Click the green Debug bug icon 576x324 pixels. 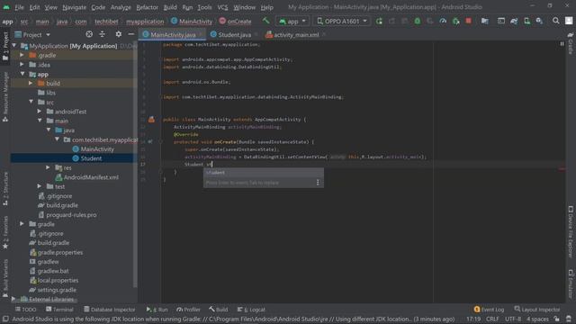(418, 22)
